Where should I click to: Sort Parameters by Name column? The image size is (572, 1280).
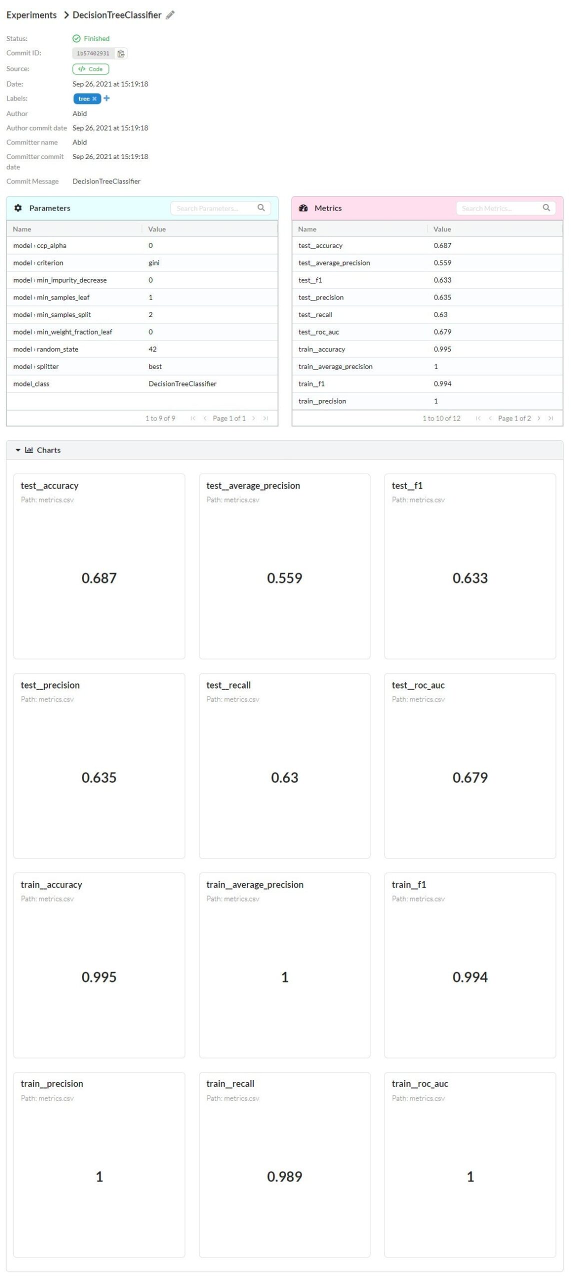(22, 229)
